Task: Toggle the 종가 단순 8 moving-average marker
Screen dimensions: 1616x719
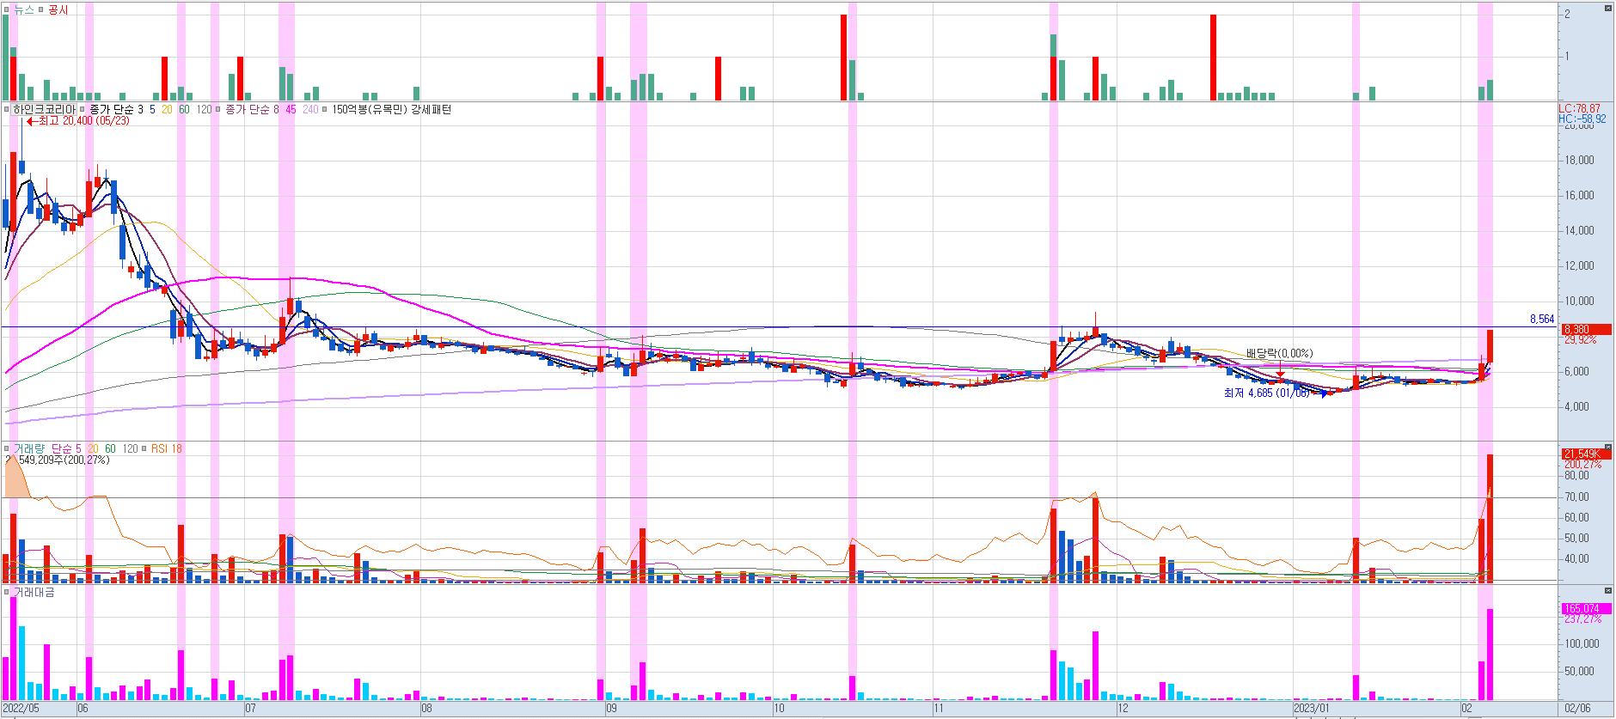Action: coord(218,109)
